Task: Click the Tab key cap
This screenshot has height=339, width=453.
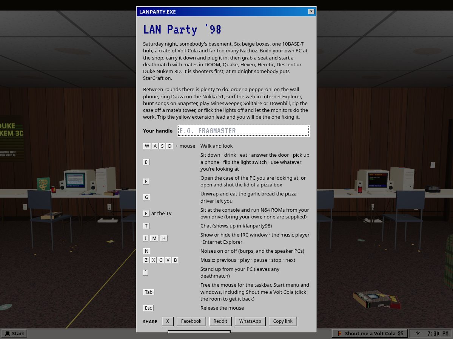Action: click(149, 292)
